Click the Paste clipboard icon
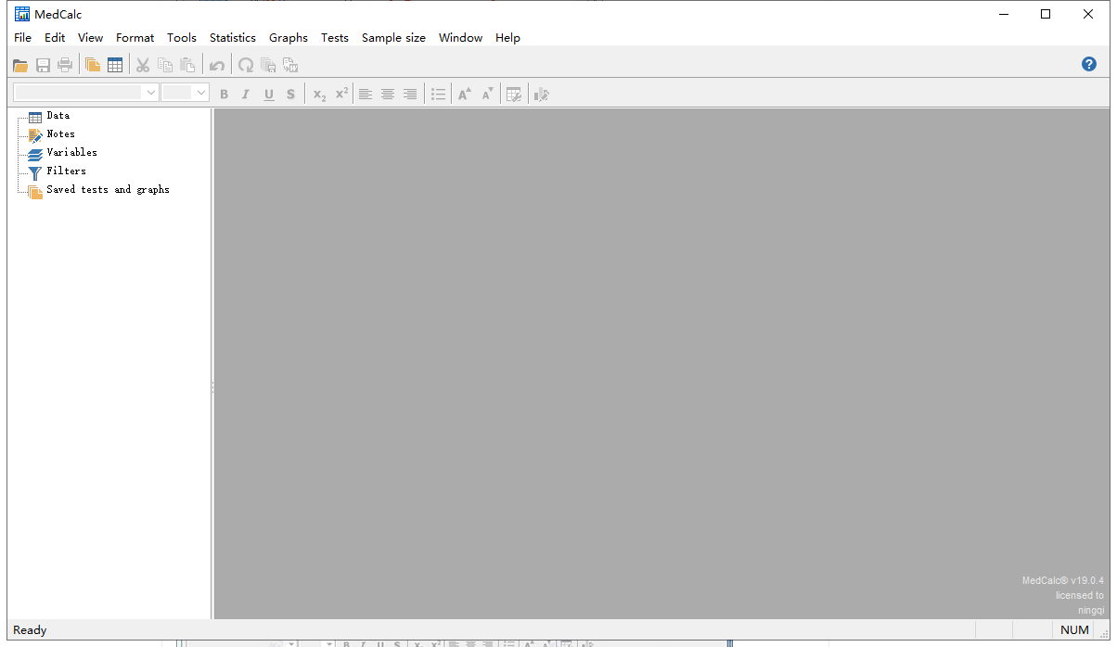 coord(187,65)
